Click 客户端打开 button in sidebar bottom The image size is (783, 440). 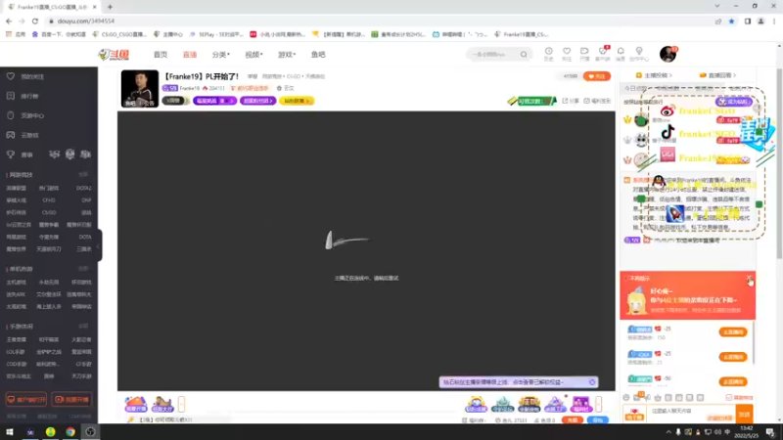tap(26, 400)
